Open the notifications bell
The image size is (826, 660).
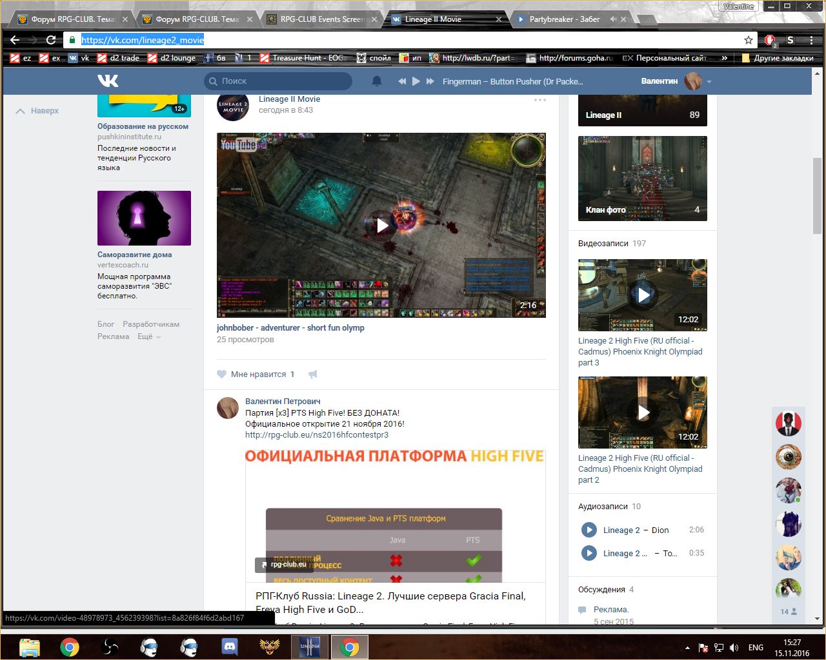[x=377, y=81]
